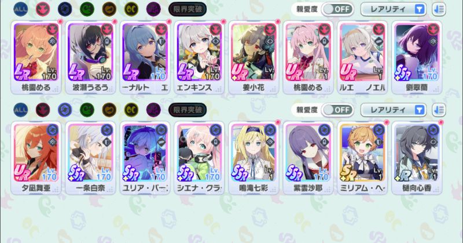Open the upper レアリティ sort dropdown

pos(394,9)
